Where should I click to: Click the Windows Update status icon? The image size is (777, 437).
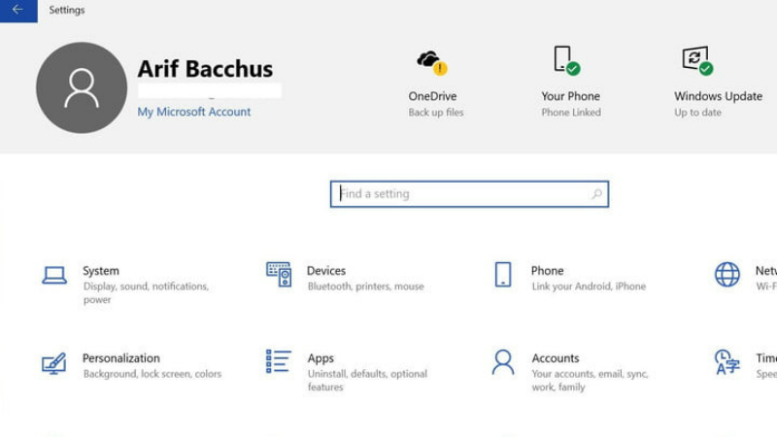point(698,60)
